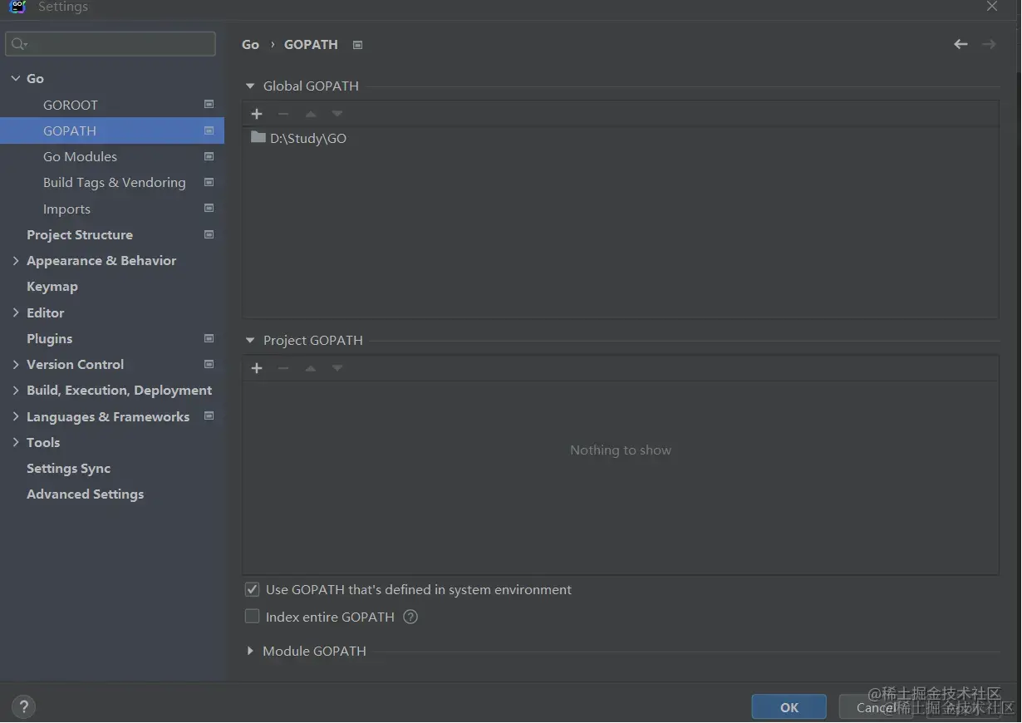Viewport: 1022px width, 723px height.
Task: Expand Build, Execution, Deployment node
Action: [x=16, y=390]
